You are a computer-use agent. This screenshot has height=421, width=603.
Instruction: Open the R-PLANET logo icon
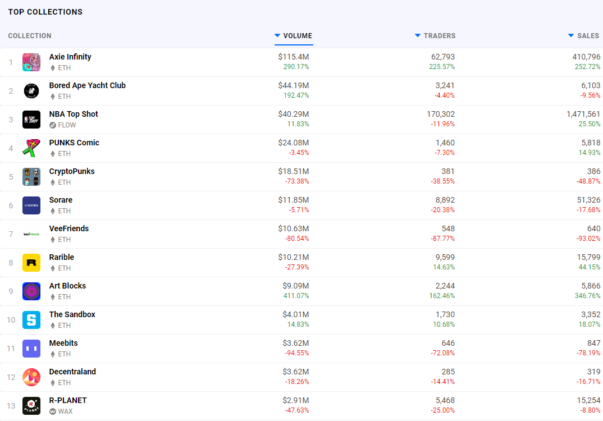[31, 406]
